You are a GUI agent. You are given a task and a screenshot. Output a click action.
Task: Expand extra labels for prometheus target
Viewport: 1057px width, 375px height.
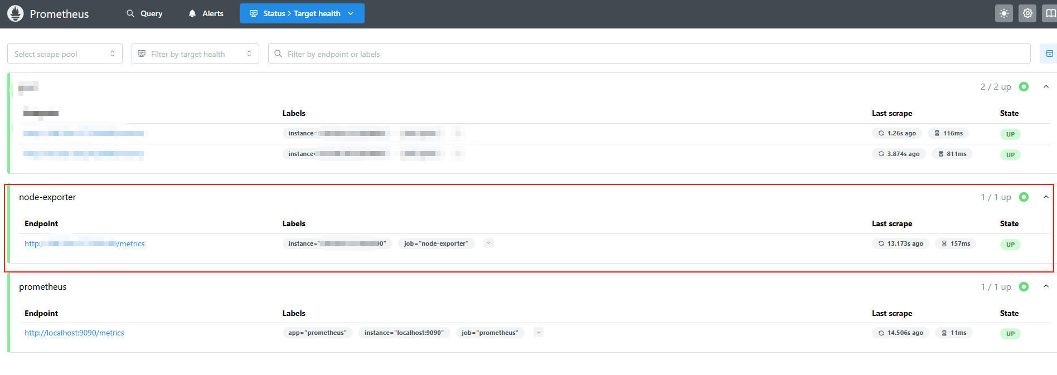click(539, 332)
